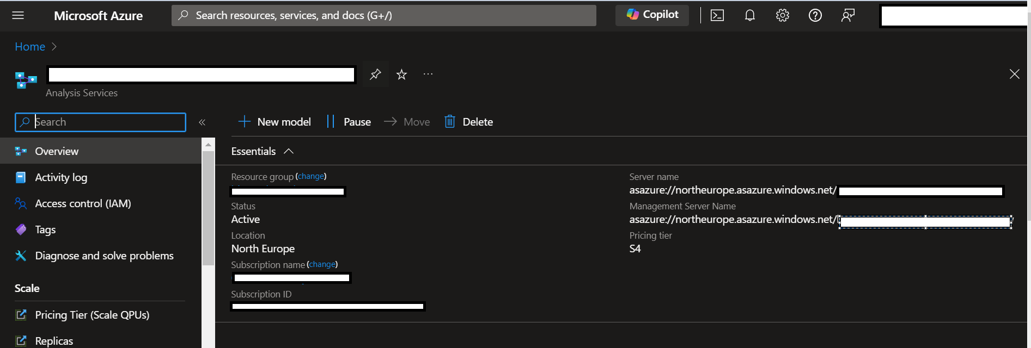Viewport: 1031px width, 348px height.
Task: Open the more options ellipsis
Action: click(x=428, y=74)
